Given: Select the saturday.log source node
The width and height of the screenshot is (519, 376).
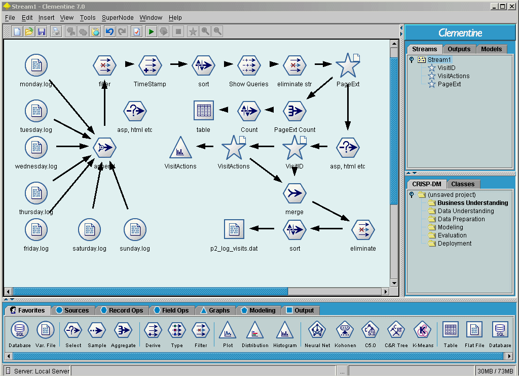Looking at the screenshot, I should 89,229.
